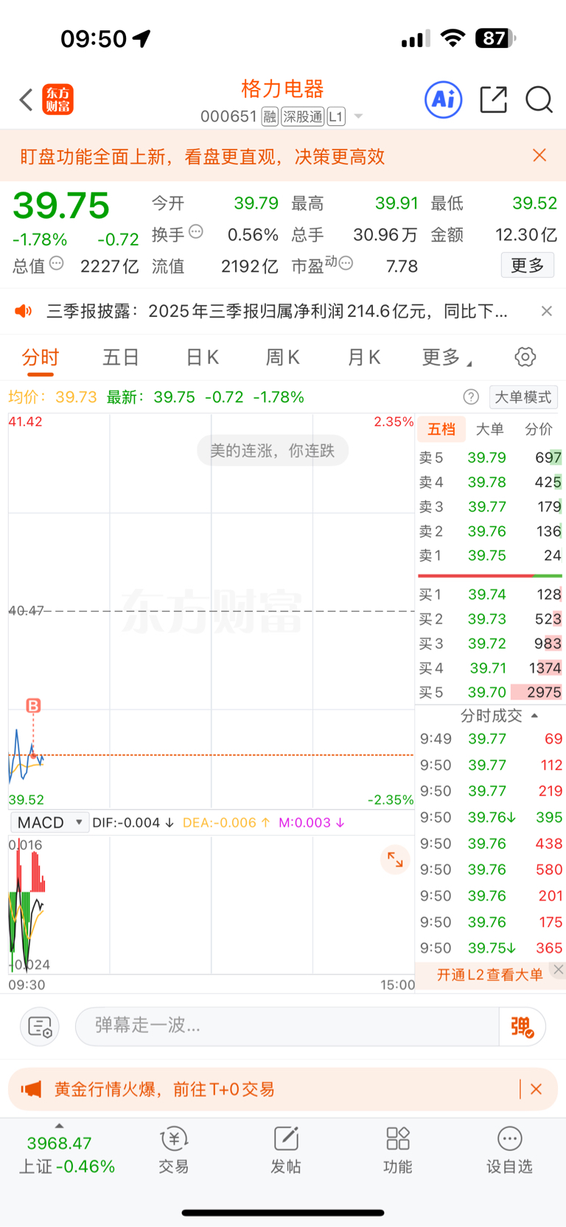
Task: Collapse the 分时成交 section arrow
Action: [x=534, y=716]
